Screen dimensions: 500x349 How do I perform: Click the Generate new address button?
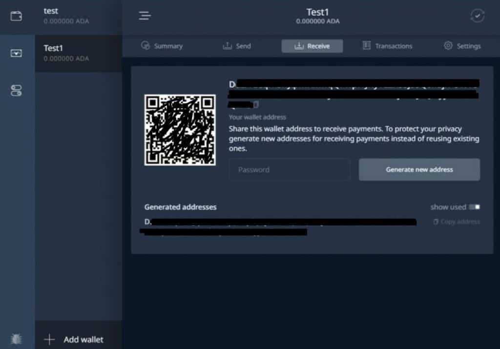(419, 169)
